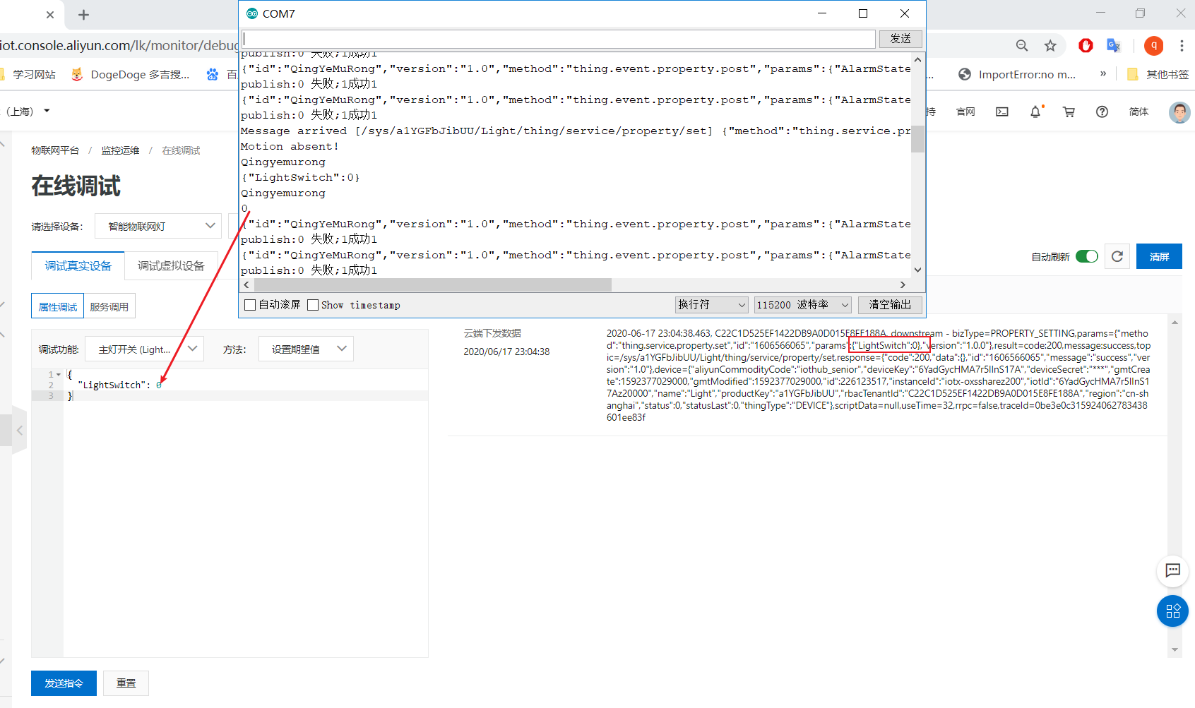The height and width of the screenshot is (708, 1195).
Task: Open the DogeDoge bookmark
Action: click(131, 74)
